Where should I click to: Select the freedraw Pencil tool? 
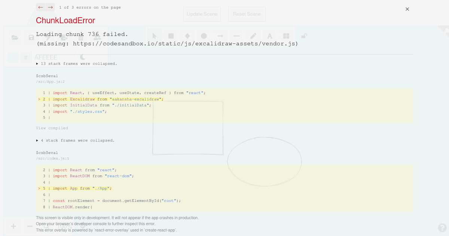(x=253, y=36)
